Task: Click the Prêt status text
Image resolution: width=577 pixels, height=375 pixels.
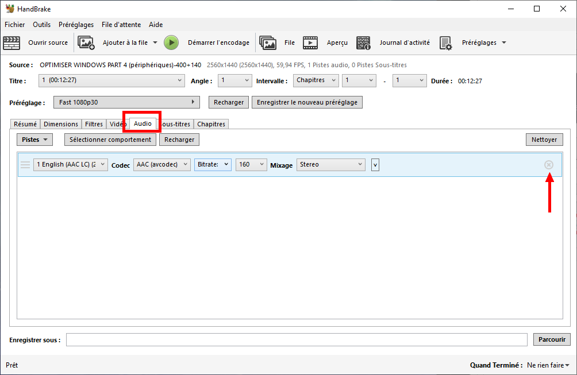Action: click(x=11, y=365)
